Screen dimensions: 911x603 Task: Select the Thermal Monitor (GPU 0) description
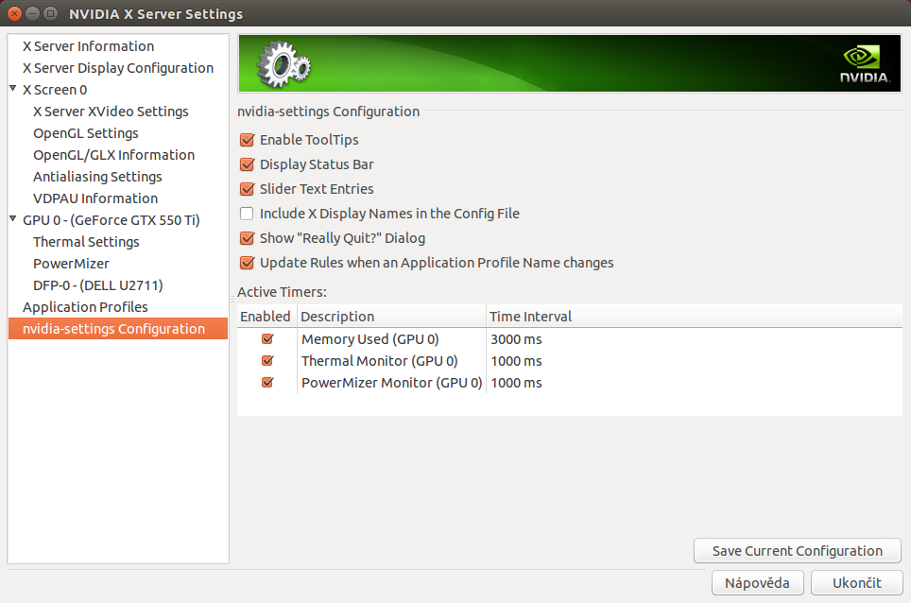[x=379, y=361]
